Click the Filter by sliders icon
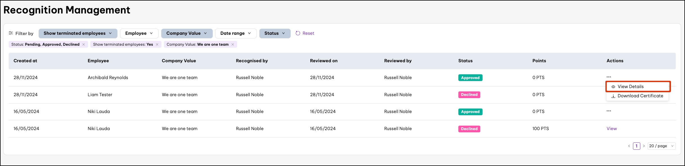The height and width of the screenshot is (166, 685). pos(11,33)
